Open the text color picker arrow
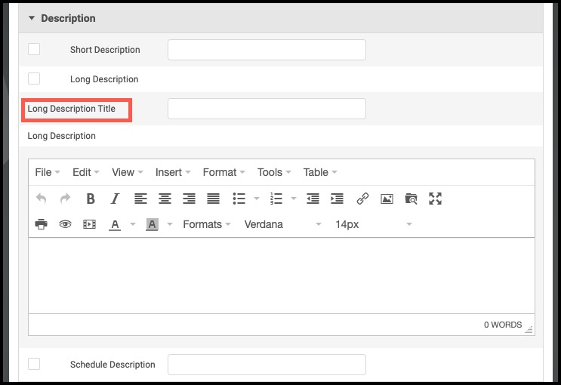The image size is (561, 385). 133,224
